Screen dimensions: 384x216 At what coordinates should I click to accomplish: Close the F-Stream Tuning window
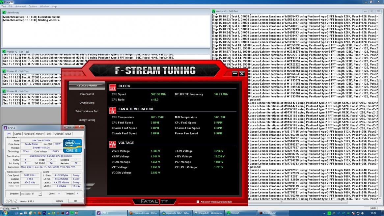click(242, 73)
